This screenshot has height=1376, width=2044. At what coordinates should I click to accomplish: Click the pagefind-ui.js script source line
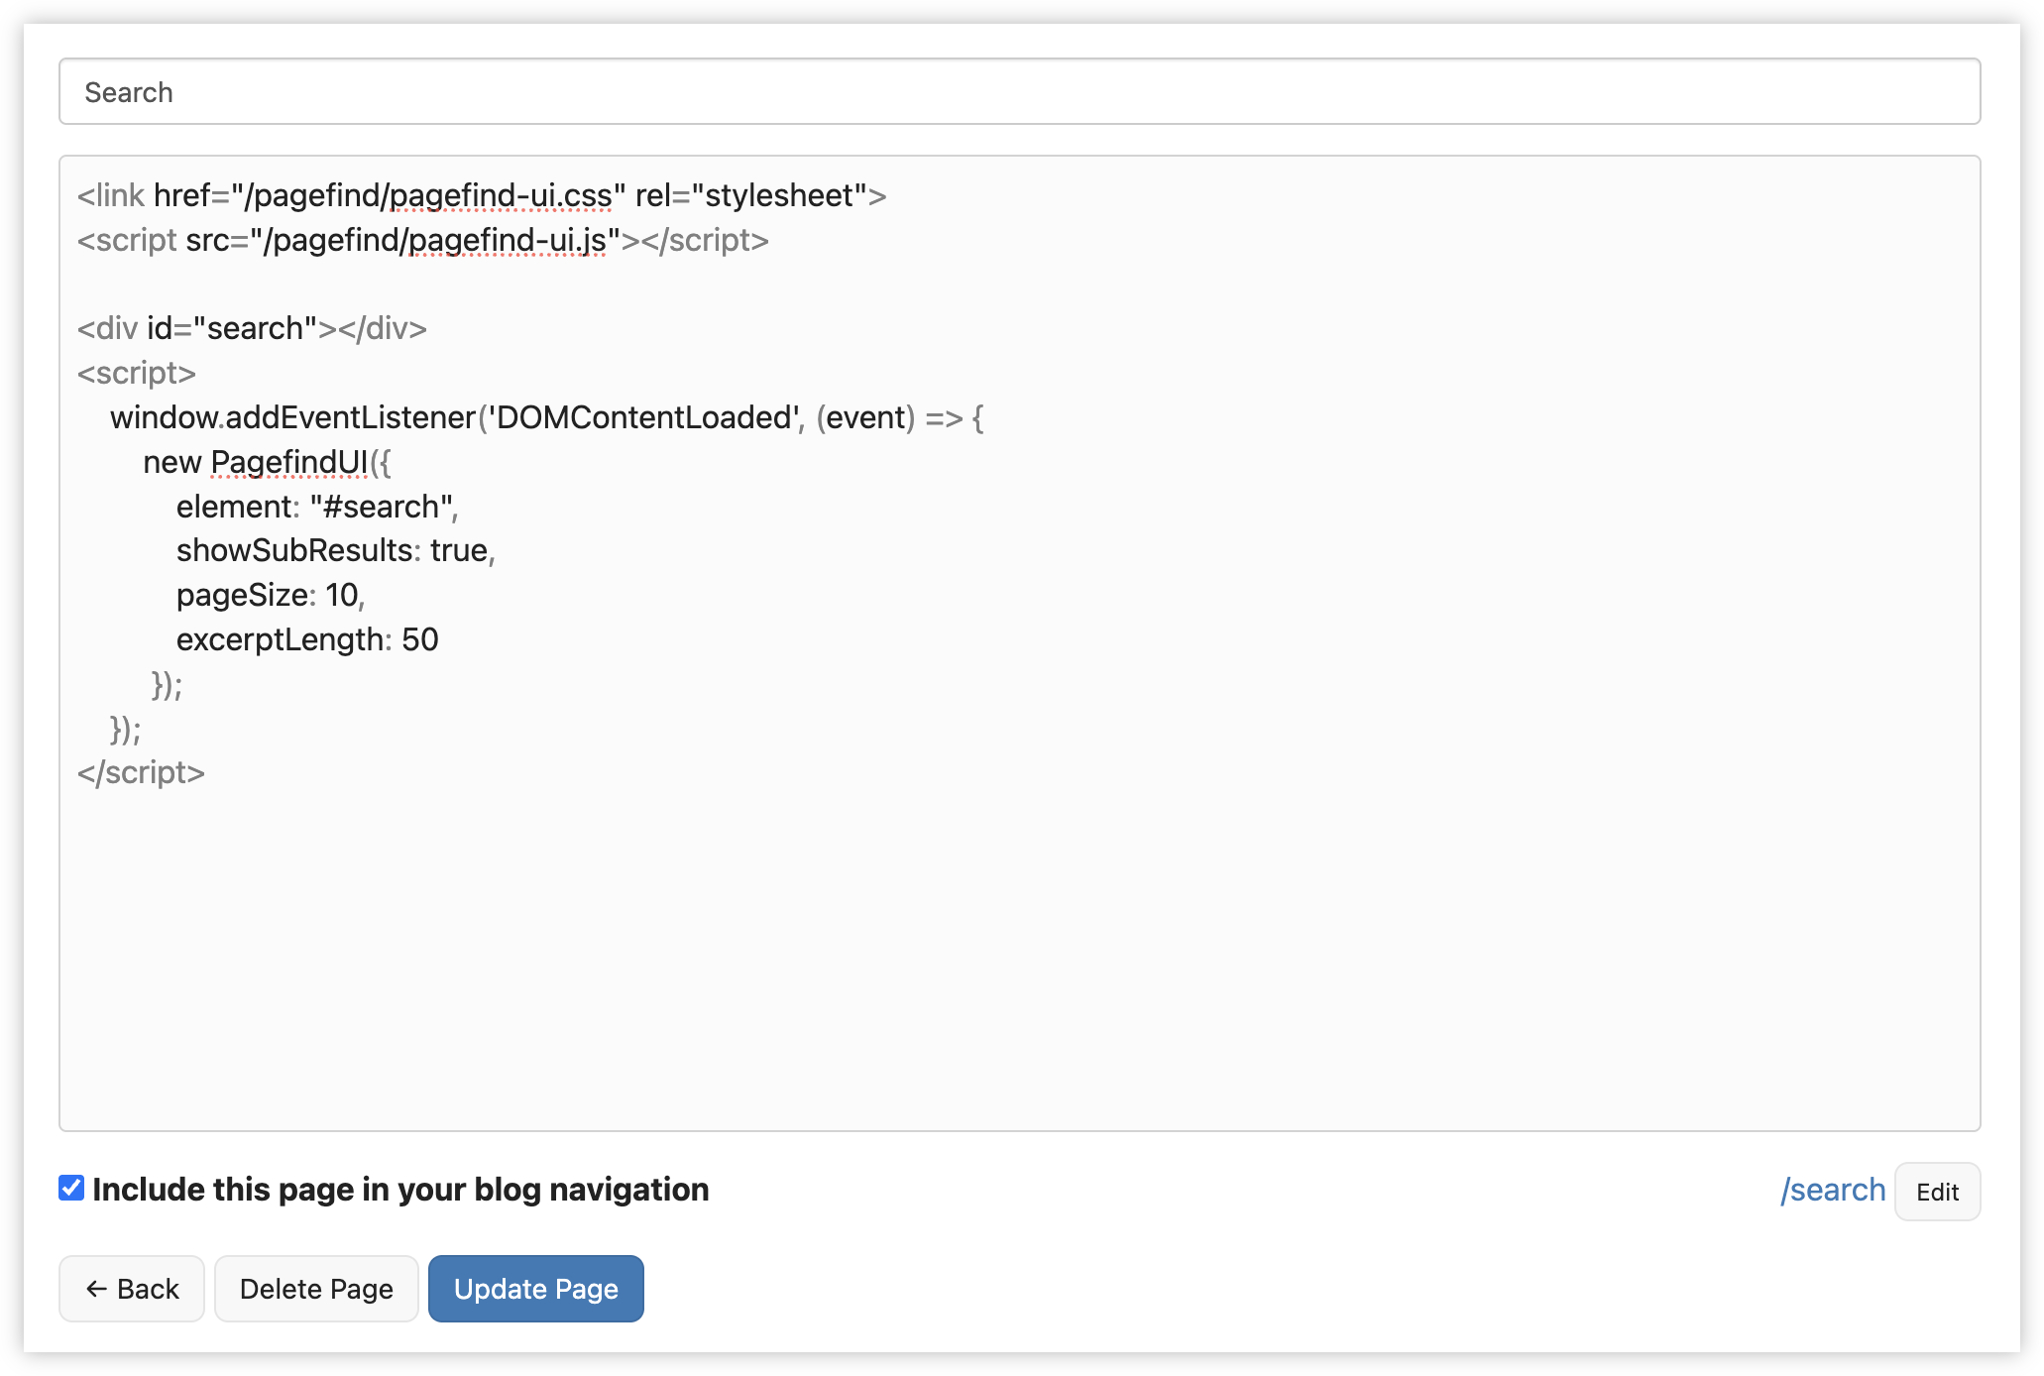(x=507, y=239)
